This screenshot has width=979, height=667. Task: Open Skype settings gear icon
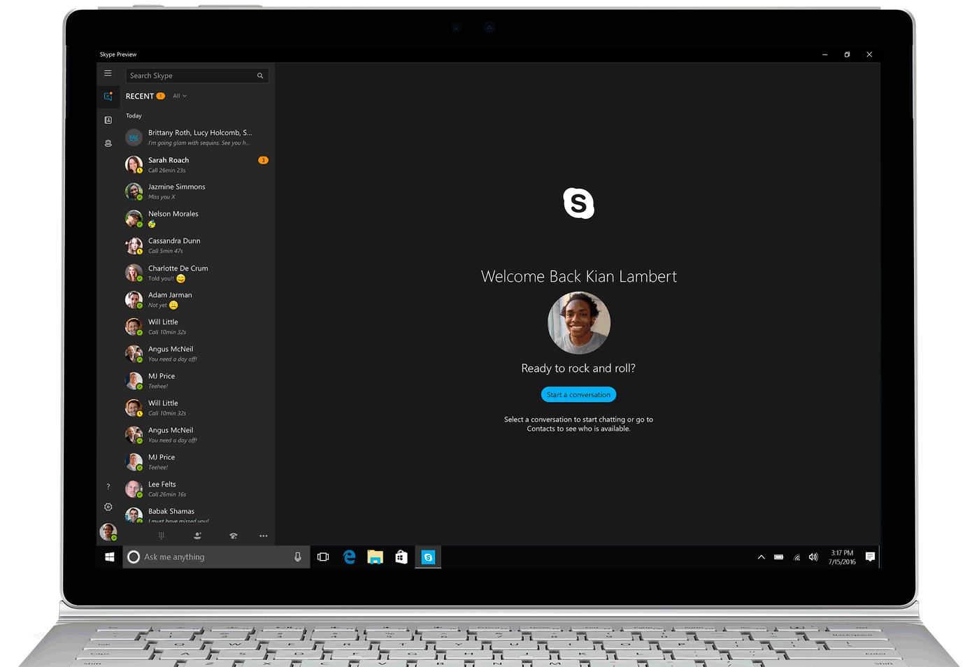(108, 507)
